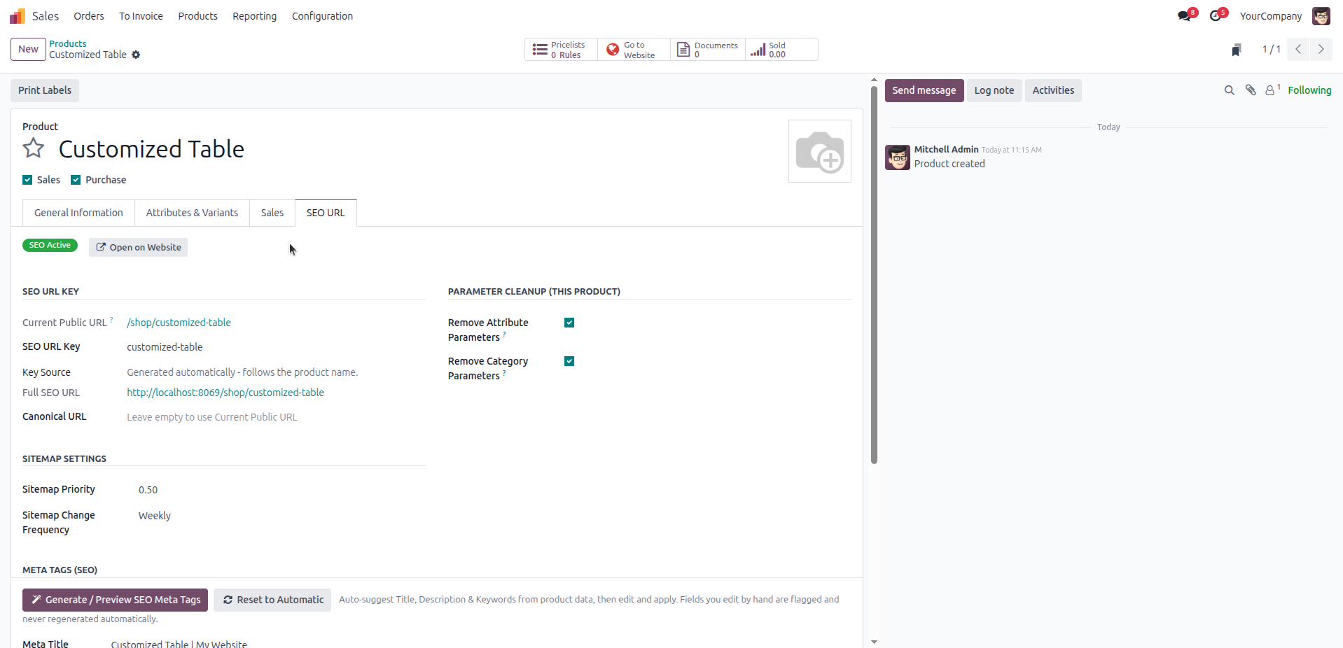The width and height of the screenshot is (1343, 648).
Task: Click Reset to Automatic button
Action: click(x=272, y=600)
